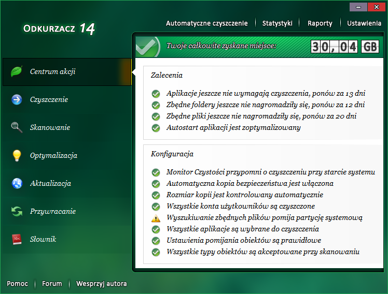The height and width of the screenshot is (294, 388).
Task: Click the check icon beside Zbędne pliki jeszcze
Action: coord(156,116)
